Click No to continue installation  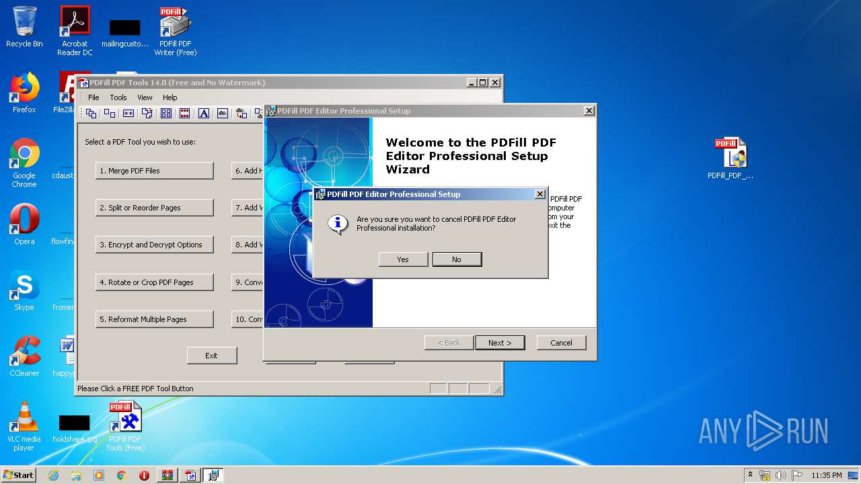[x=457, y=259]
